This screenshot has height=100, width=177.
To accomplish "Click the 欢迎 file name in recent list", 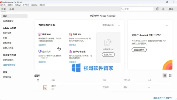I will pos(54,86).
